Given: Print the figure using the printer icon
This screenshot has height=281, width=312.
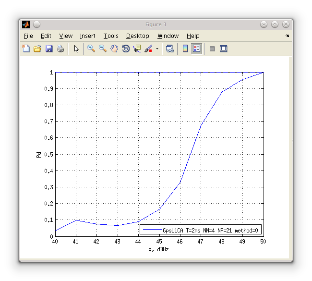Looking at the screenshot, I should click(60, 49).
